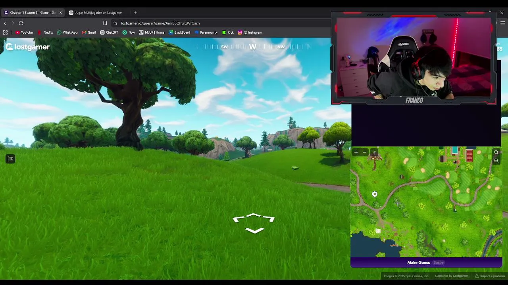The height and width of the screenshot is (285, 508).
Task: Close the Chapter 1 Season 5 tab
Action: (60, 13)
